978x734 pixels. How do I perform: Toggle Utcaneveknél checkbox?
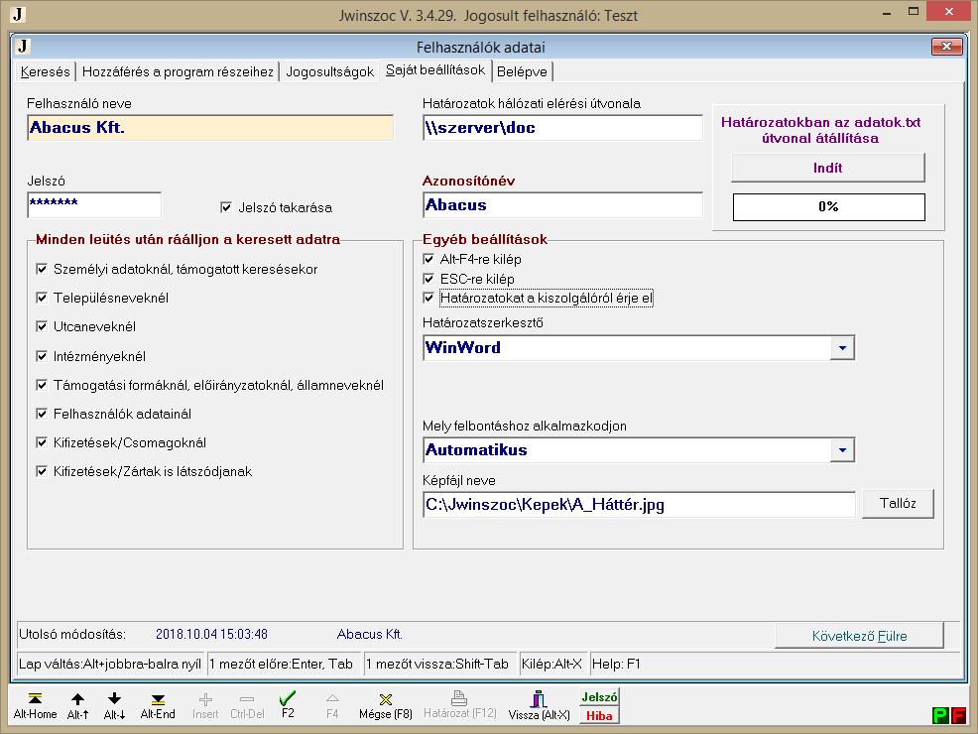[x=42, y=326]
